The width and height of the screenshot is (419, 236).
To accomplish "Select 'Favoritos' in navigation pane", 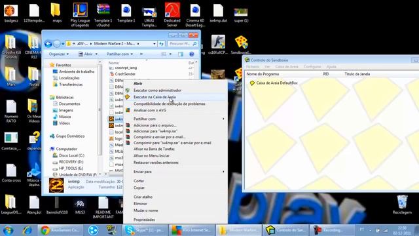I will click(64, 65).
